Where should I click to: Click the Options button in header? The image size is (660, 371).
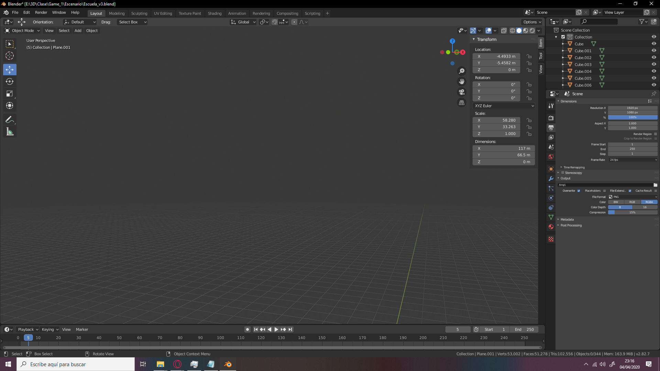pyautogui.click(x=532, y=22)
